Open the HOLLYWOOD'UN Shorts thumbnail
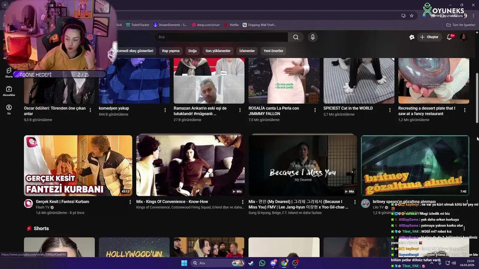 [x=134, y=247]
